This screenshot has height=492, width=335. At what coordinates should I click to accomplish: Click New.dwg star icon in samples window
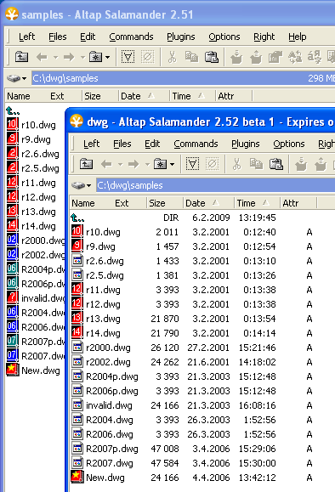pos(13,370)
